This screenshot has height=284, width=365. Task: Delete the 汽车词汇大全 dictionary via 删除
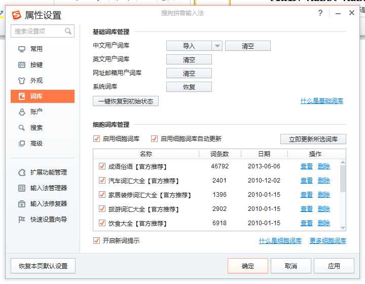tap(324, 181)
